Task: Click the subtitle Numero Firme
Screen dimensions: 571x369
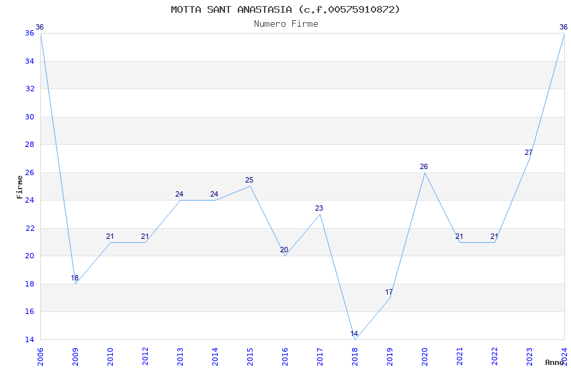Action: click(x=286, y=23)
